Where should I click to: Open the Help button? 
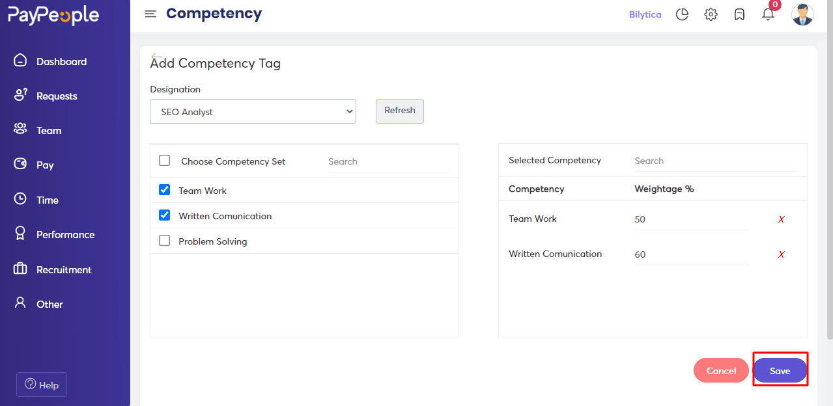point(42,385)
